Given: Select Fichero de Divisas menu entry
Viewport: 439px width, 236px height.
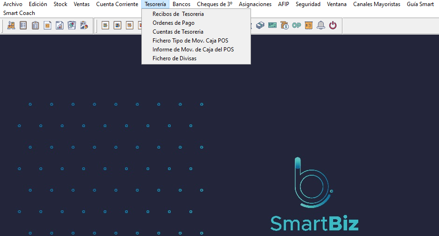Looking at the screenshot, I should pos(174,58).
